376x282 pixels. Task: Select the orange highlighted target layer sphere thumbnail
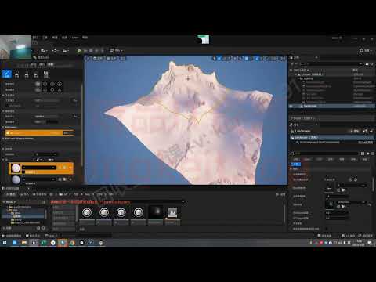pyautogui.click(x=16, y=168)
